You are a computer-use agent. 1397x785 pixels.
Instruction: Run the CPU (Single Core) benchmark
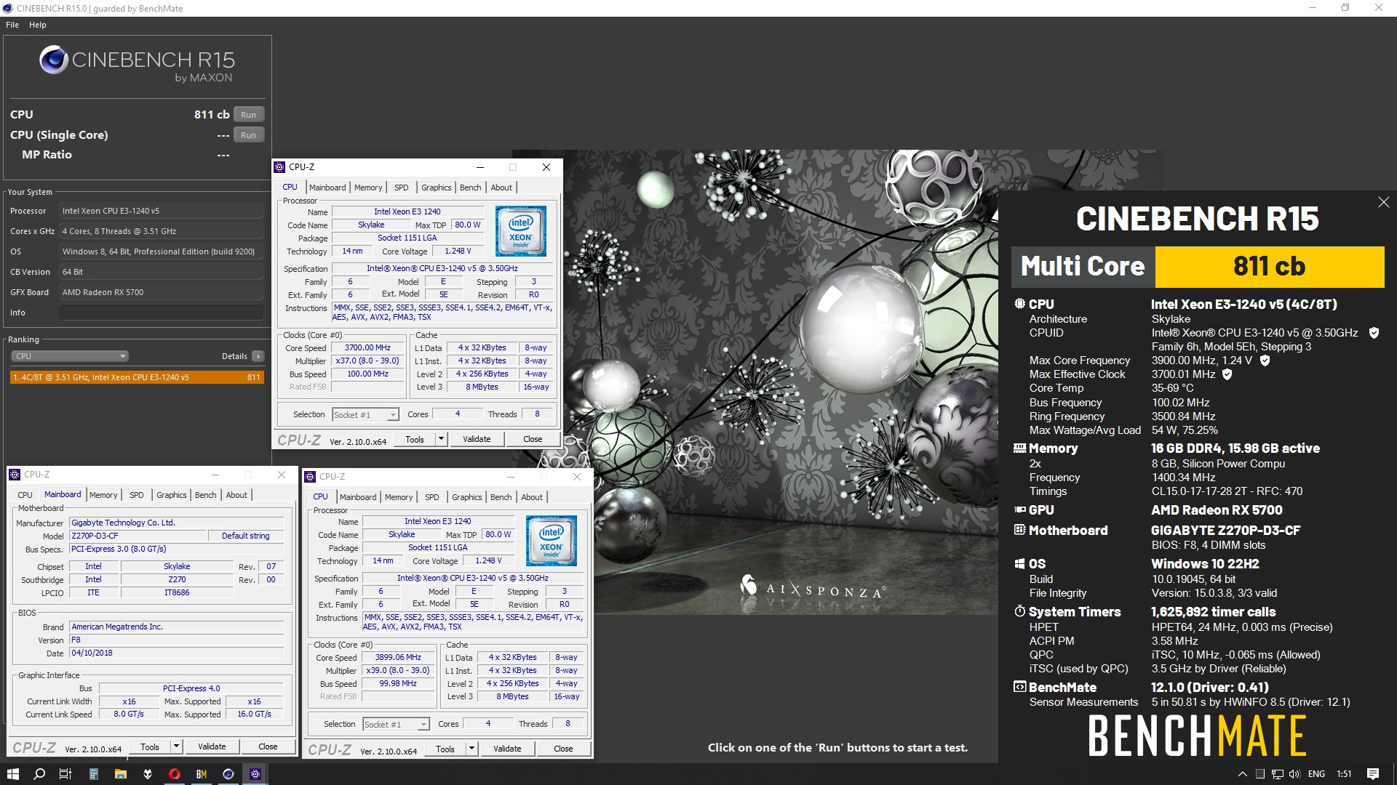click(248, 135)
